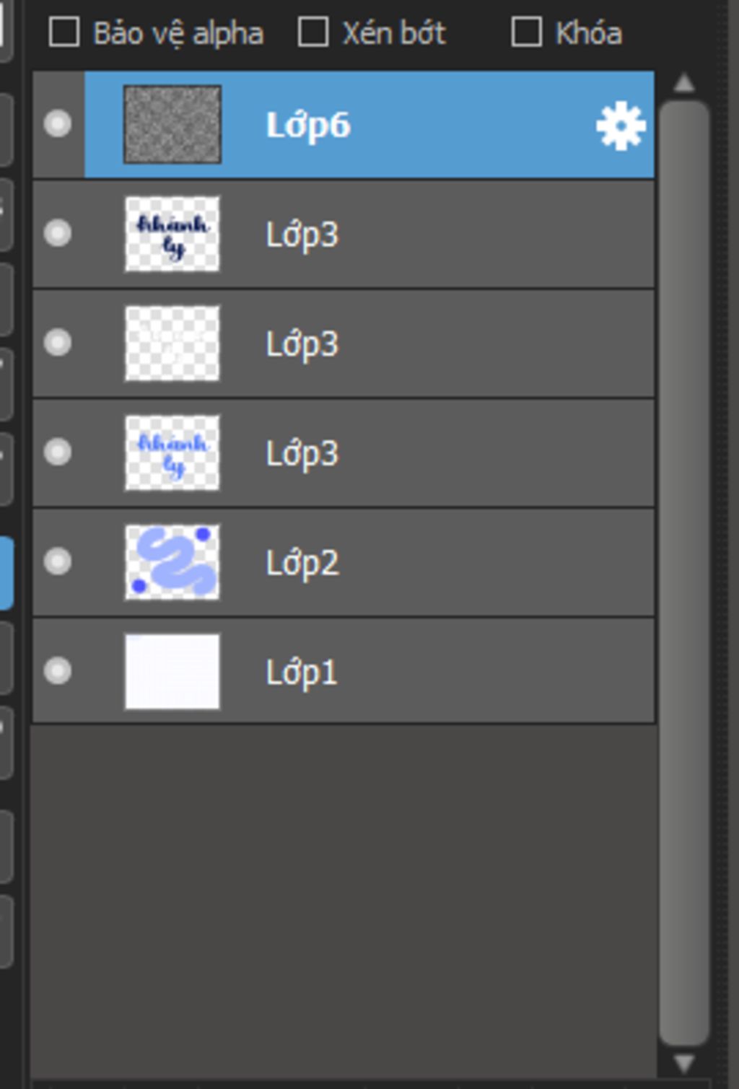
Task: Click the Lớp6 noise texture thumbnail
Action: click(x=172, y=124)
